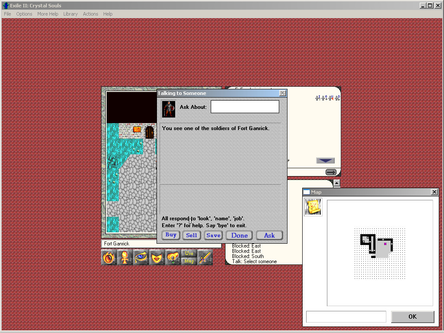
Task: Click the Use button in the toolbar
Action: click(x=189, y=253)
